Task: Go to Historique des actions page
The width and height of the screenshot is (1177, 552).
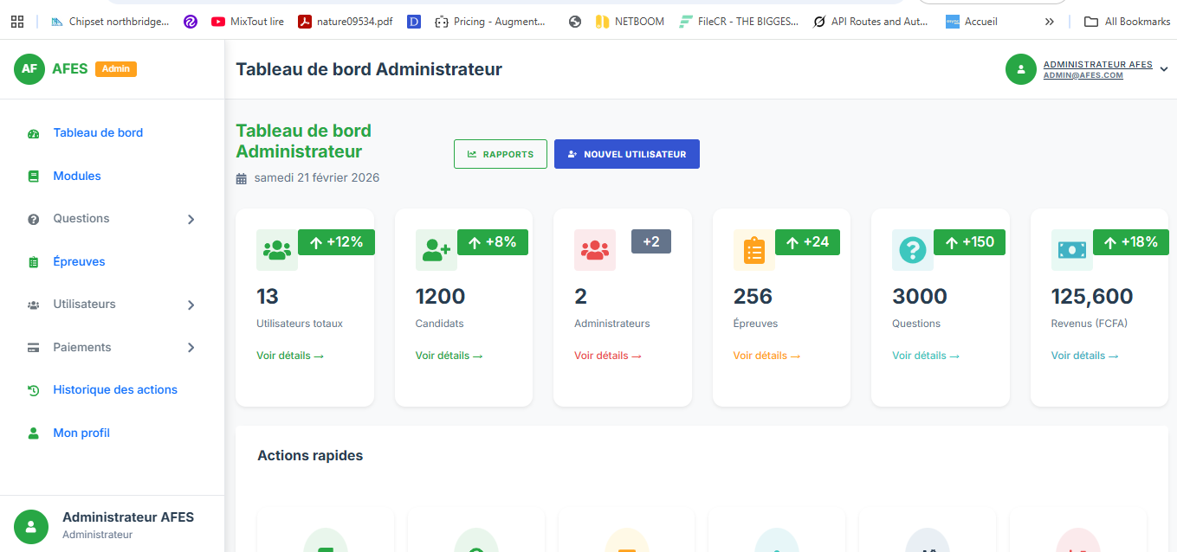Action: (x=115, y=390)
